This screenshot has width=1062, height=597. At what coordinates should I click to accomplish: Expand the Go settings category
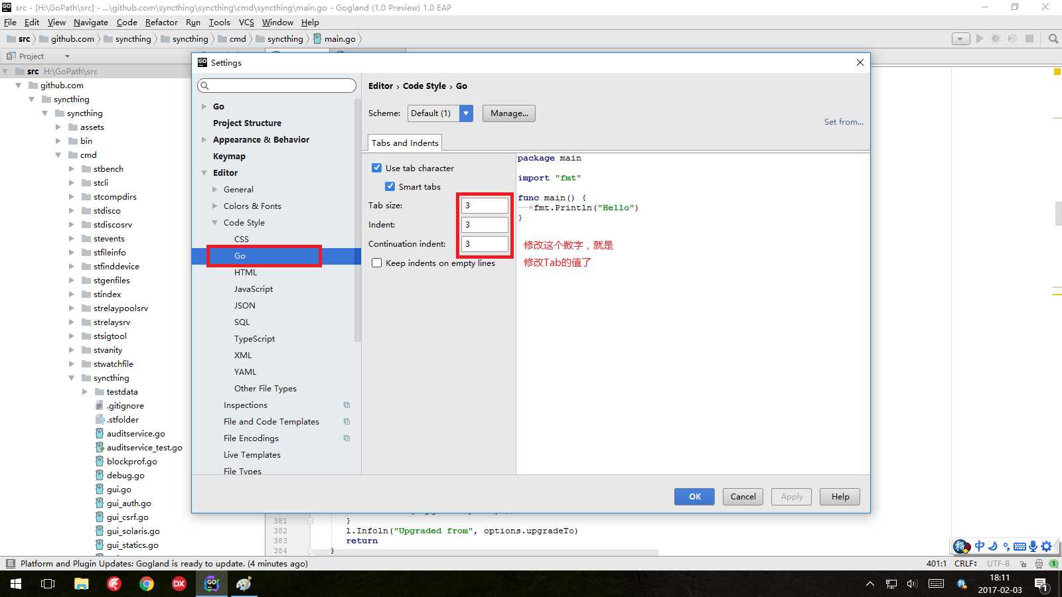coord(204,106)
